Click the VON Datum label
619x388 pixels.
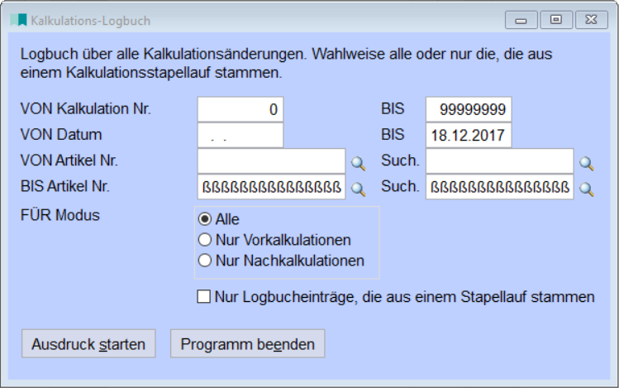click(x=61, y=135)
